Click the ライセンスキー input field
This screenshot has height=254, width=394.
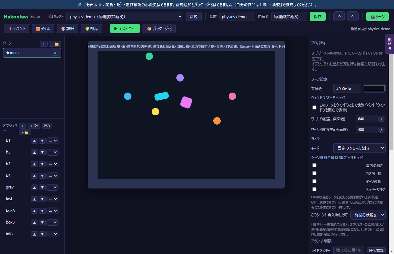(349, 250)
